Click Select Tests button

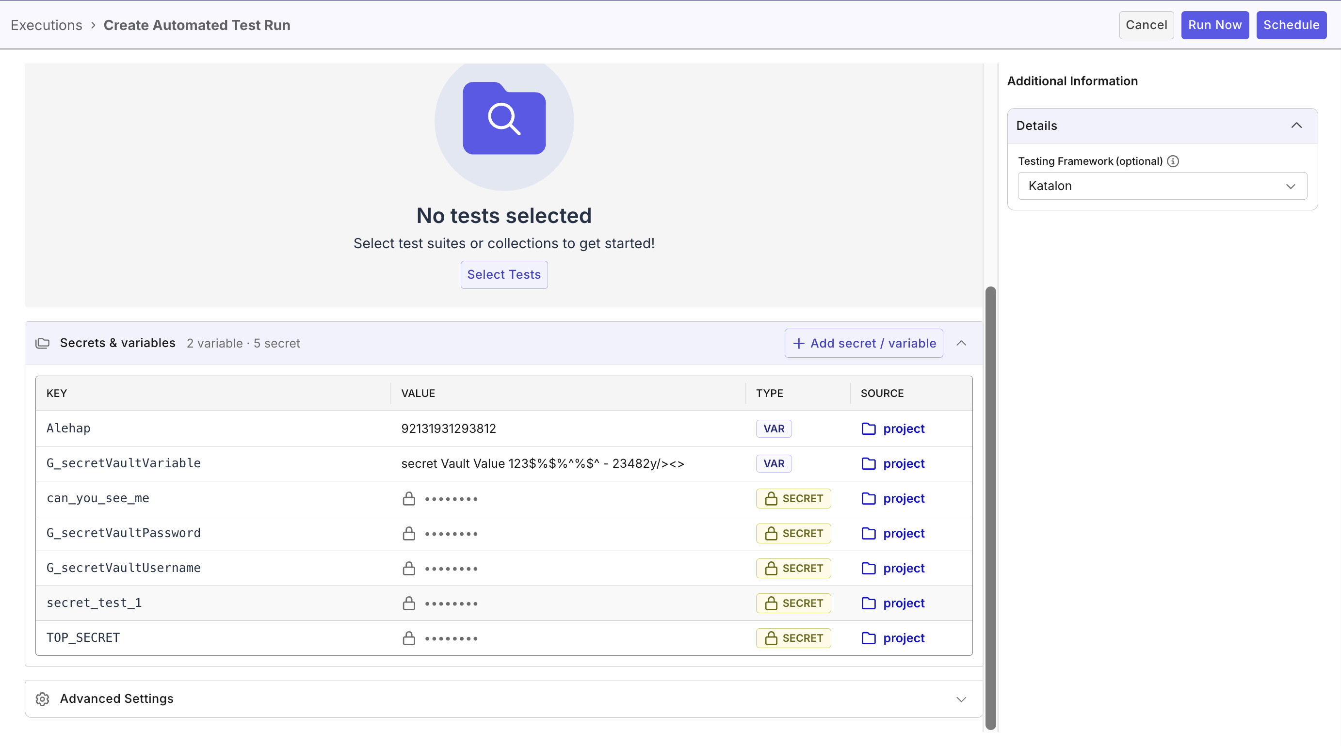pyautogui.click(x=504, y=275)
